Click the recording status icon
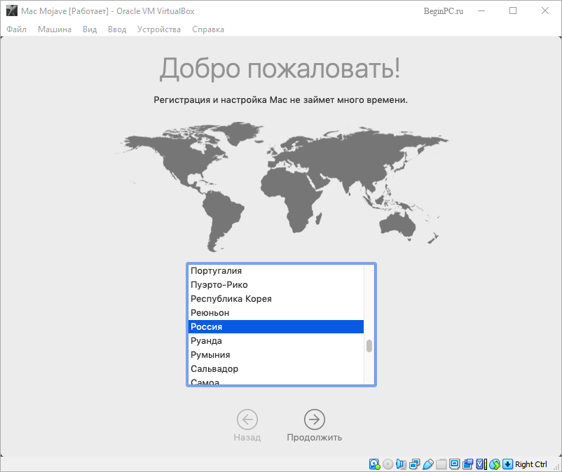This screenshot has width=562, height=472. (467, 464)
